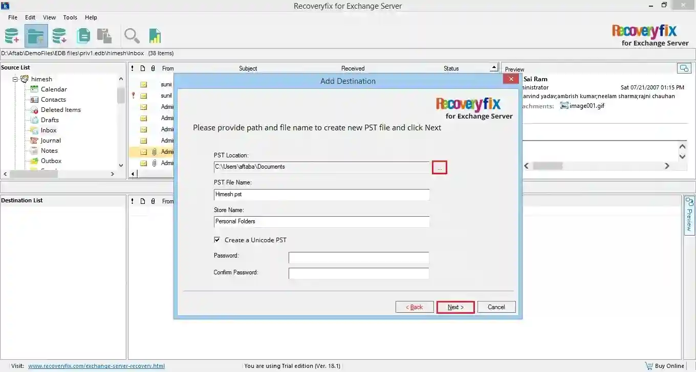Click the Password input field
Viewport: 696px width, 372px height.
pos(359,258)
